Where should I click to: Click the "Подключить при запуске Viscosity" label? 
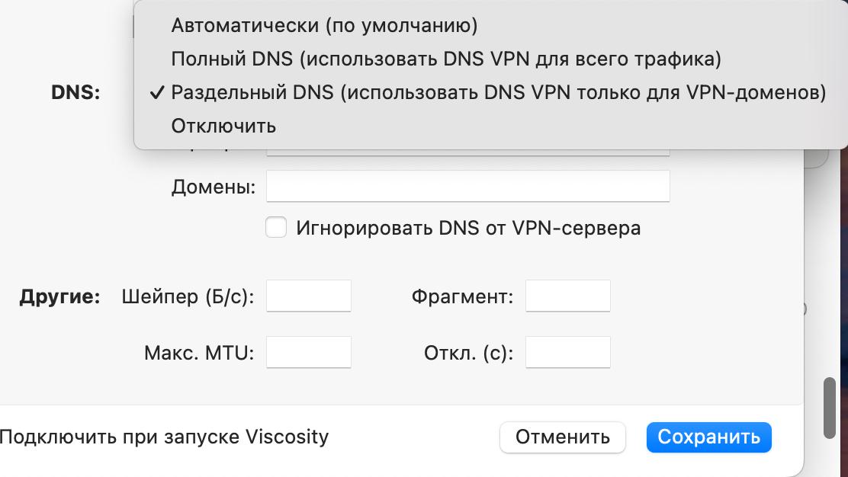164,437
